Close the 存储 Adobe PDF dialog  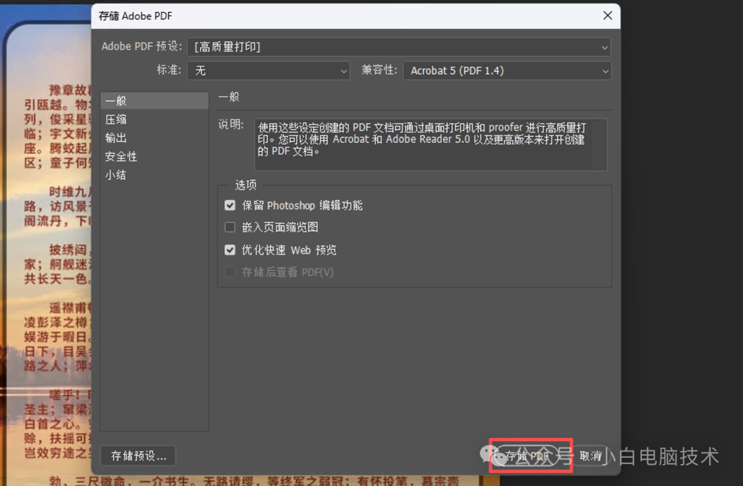[607, 16]
